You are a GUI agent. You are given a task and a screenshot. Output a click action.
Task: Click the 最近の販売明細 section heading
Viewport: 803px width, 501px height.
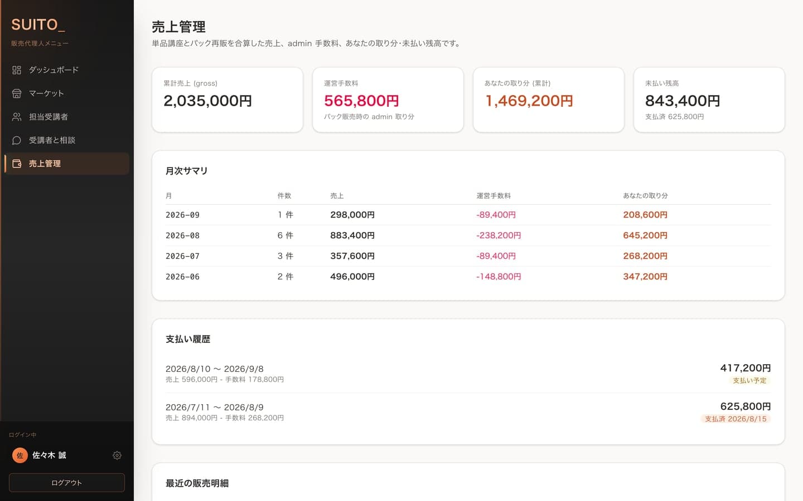[x=197, y=483]
